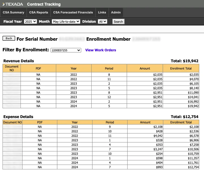The height and width of the screenshot is (173, 204).
Task: Go to the Links menu item
Action: 102,12
